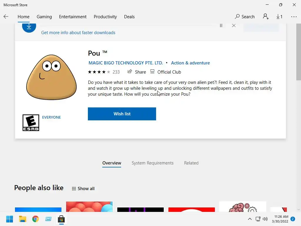Click Show all next to People also like
Screen dimensions: 301x226
click(83, 189)
